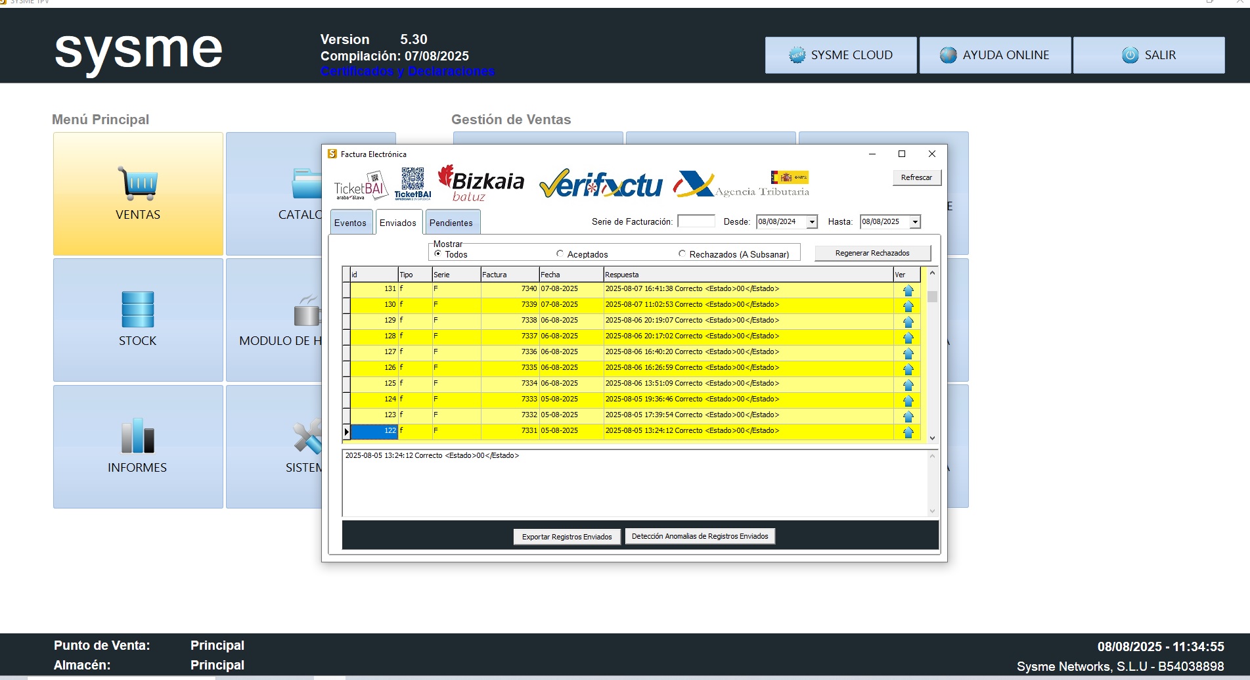Viewport: 1250px width, 680px height.
Task: Click the Refrescar button
Action: pyautogui.click(x=916, y=177)
